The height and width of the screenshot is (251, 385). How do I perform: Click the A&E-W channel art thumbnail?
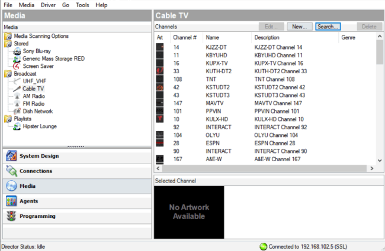coord(159,159)
